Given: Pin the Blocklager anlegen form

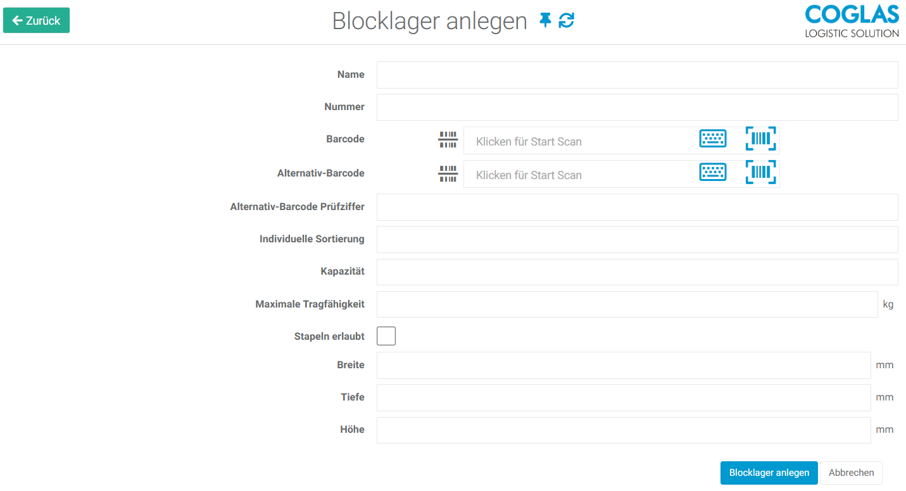Looking at the screenshot, I should pyautogui.click(x=545, y=21).
